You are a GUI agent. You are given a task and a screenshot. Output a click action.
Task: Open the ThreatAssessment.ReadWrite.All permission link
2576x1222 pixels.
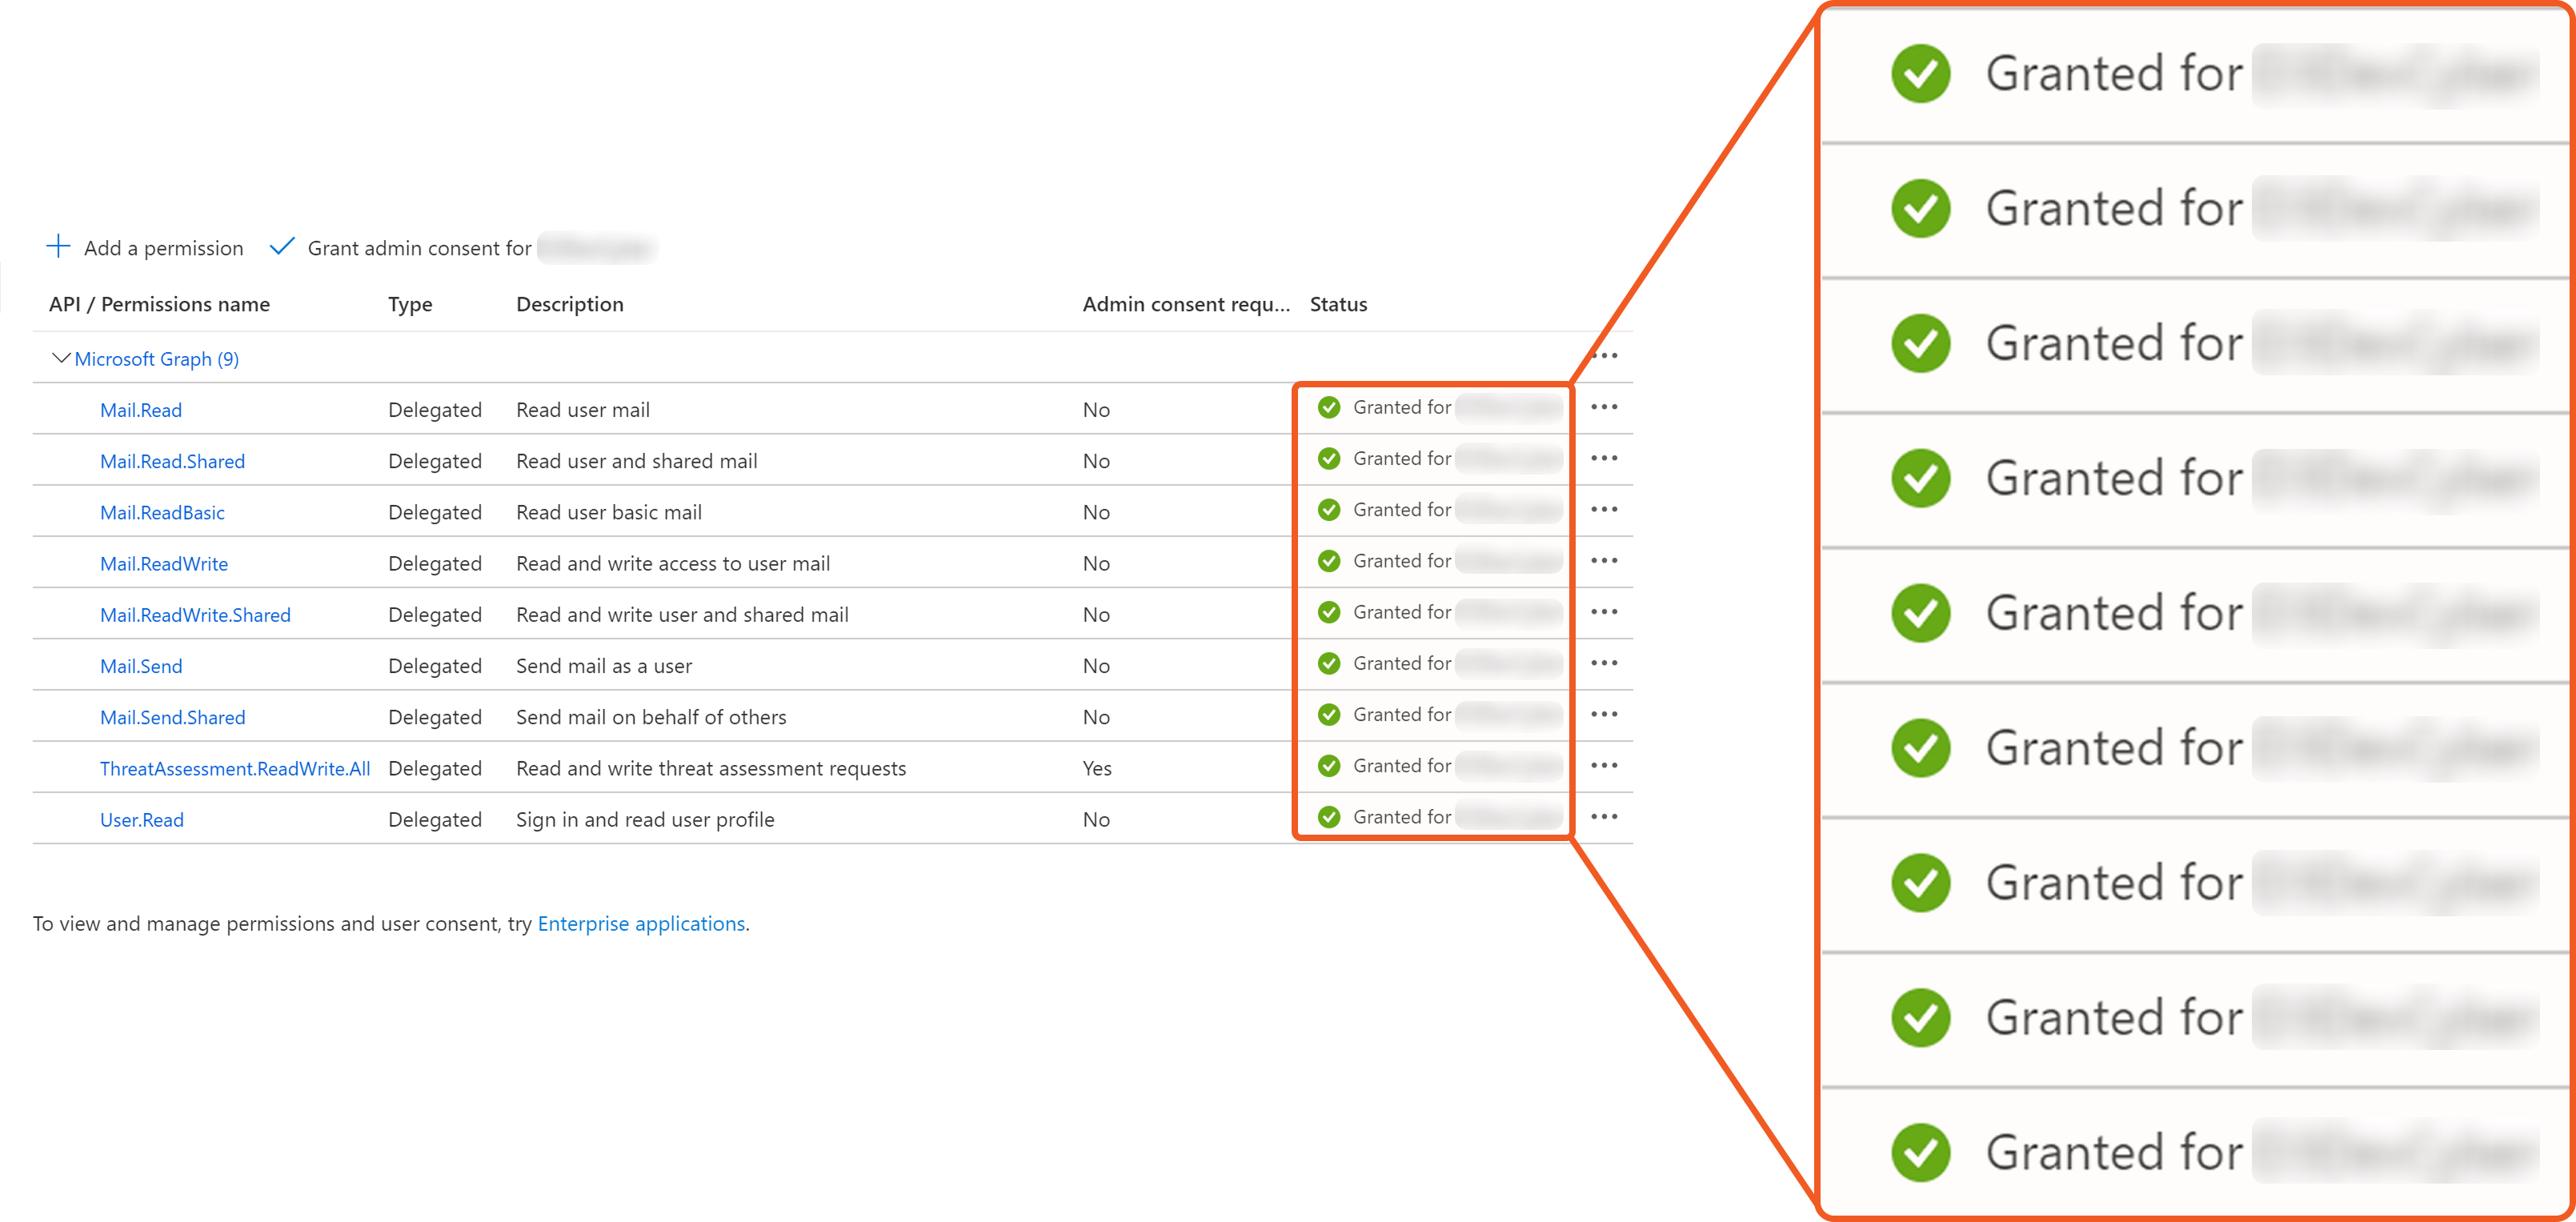click(234, 768)
